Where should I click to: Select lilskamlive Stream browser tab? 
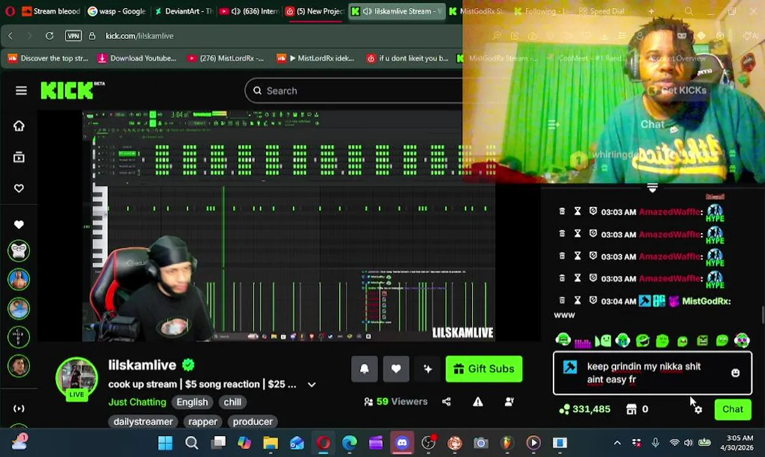396,11
